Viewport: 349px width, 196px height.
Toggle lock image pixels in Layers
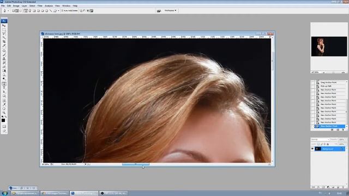point(321,144)
